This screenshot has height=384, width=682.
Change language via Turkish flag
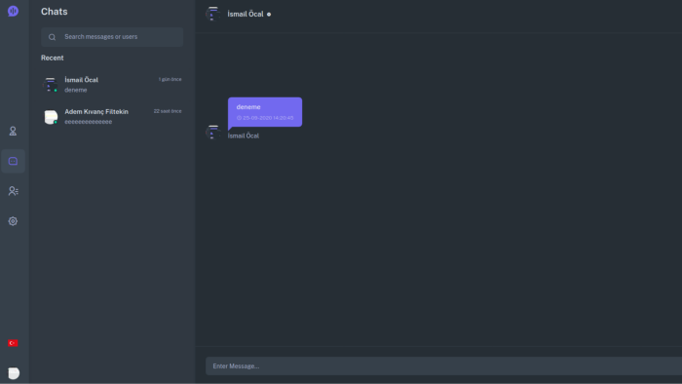[13, 343]
